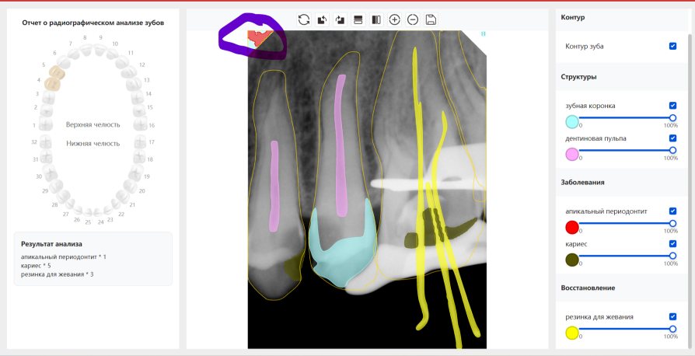Rotate the X-ray image counterclockwise

(x=322, y=19)
